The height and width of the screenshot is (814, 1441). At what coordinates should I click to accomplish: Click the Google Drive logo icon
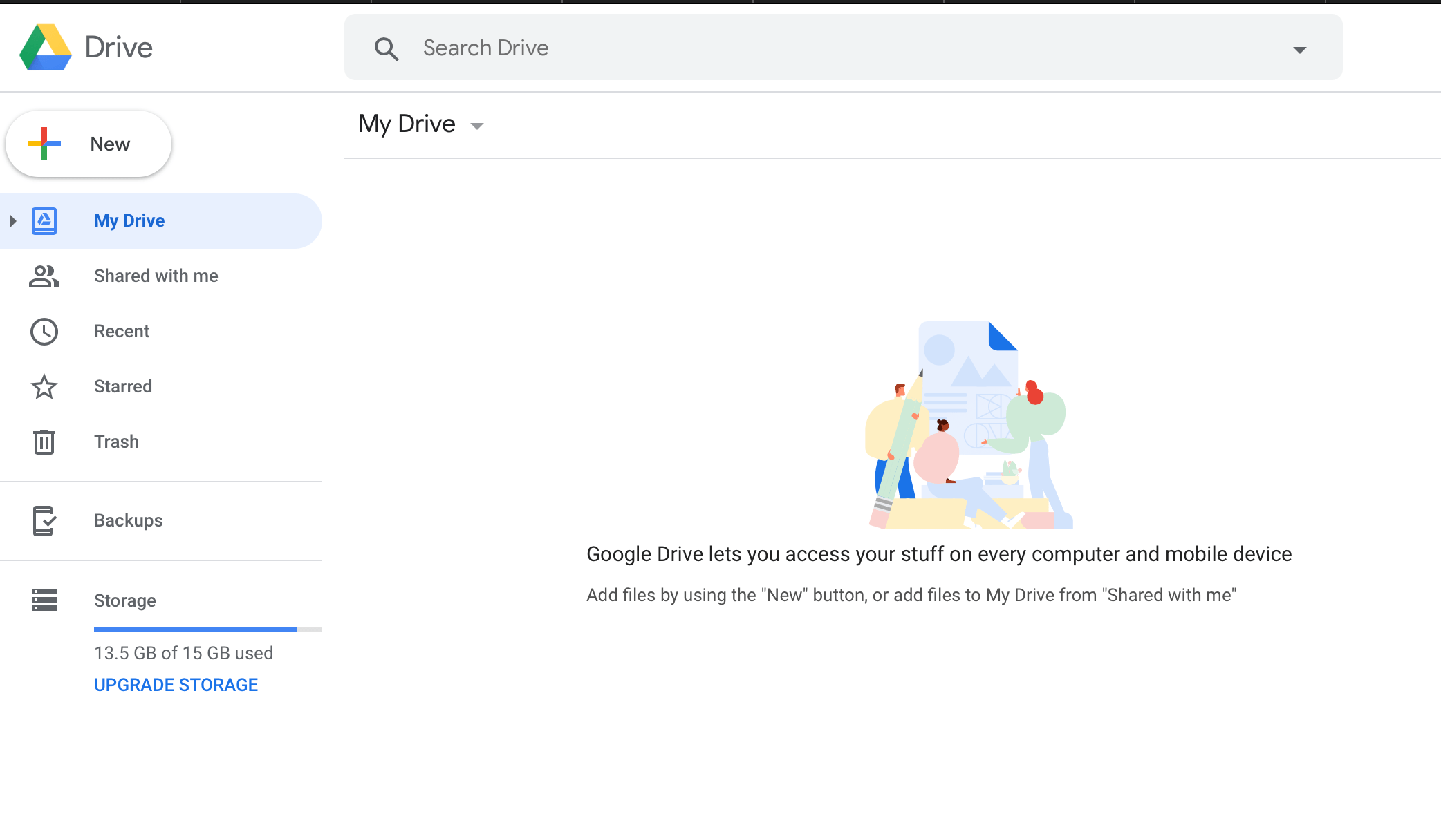[x=46, y=47]
